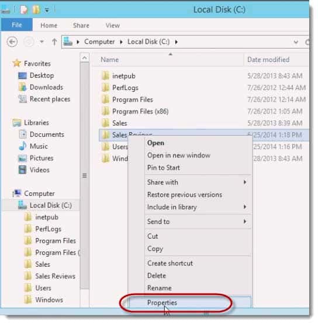Open the View ribbon tab
This screenshot has width=318, height=324.
(113, 25)
